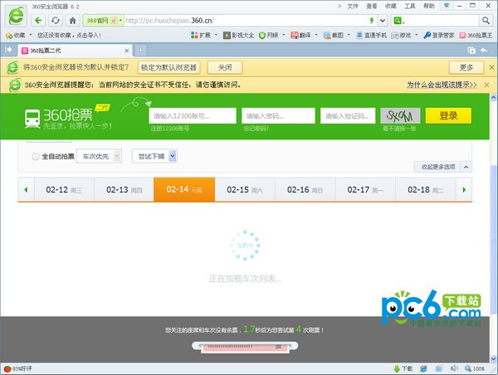This screenshot has height=375, width=498.
Task: Select the 360抢票二代 tab
Action: point(75,51)
